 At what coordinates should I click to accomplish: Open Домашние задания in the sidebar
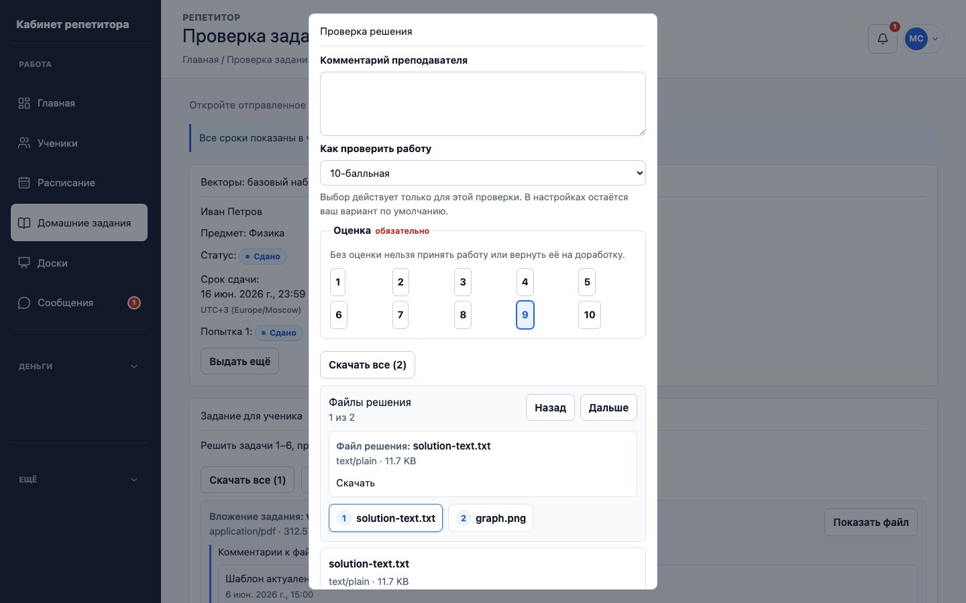point(79,223)
